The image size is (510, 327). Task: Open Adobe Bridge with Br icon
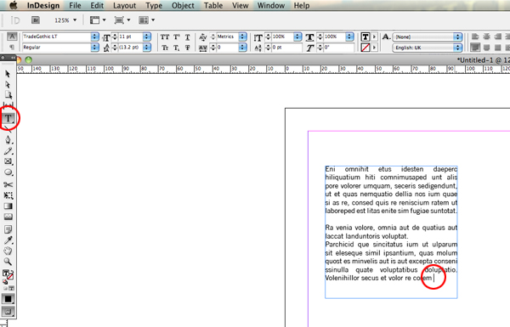click(36, 20)
